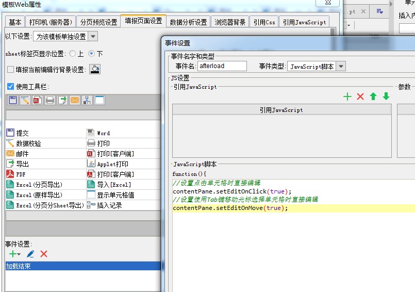Click the email envelope icon in toolbar strip

tap(75, 100)
